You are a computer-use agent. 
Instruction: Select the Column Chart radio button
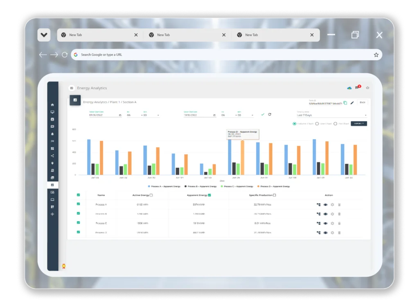(x=295, y=124)
